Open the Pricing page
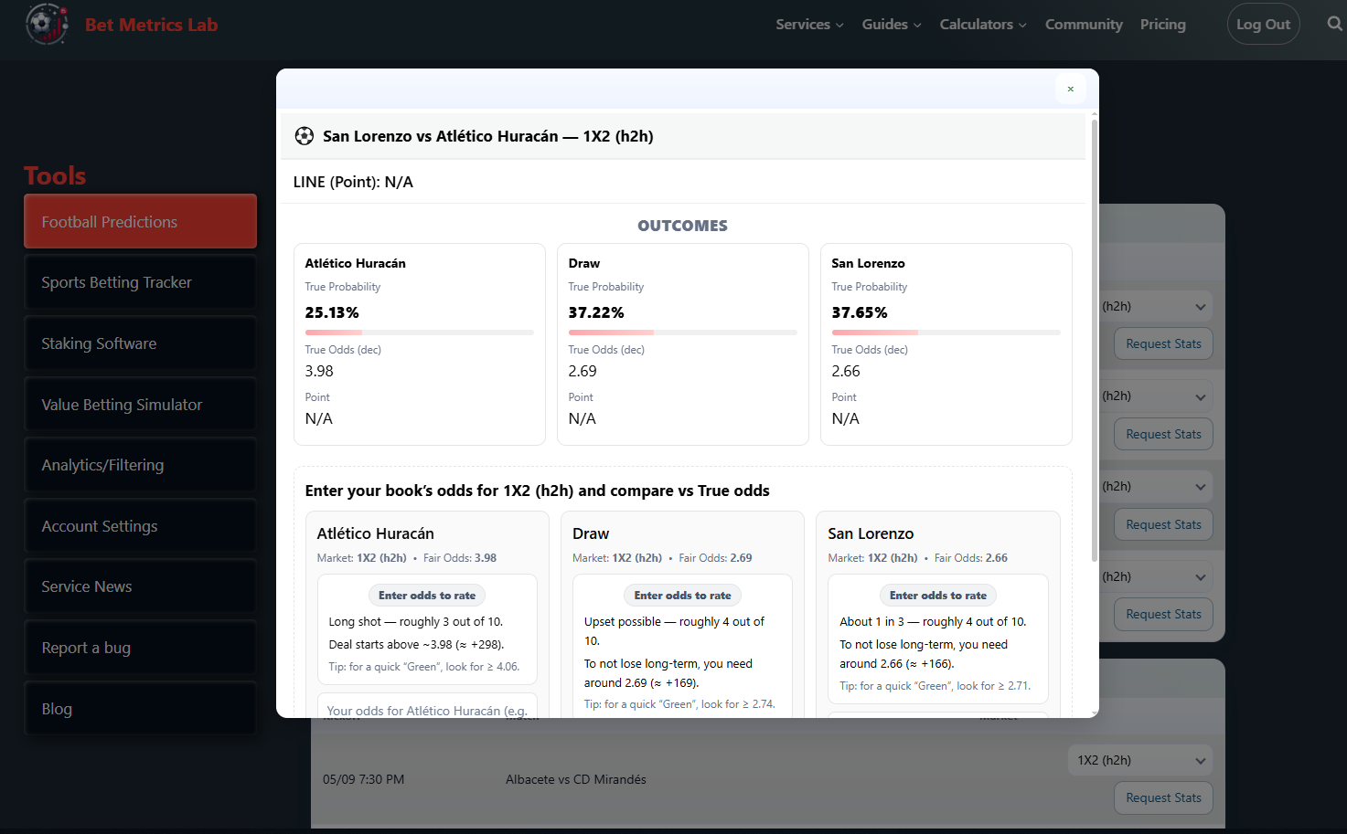The image size is (1347, 834). [x=1162, y=25]
